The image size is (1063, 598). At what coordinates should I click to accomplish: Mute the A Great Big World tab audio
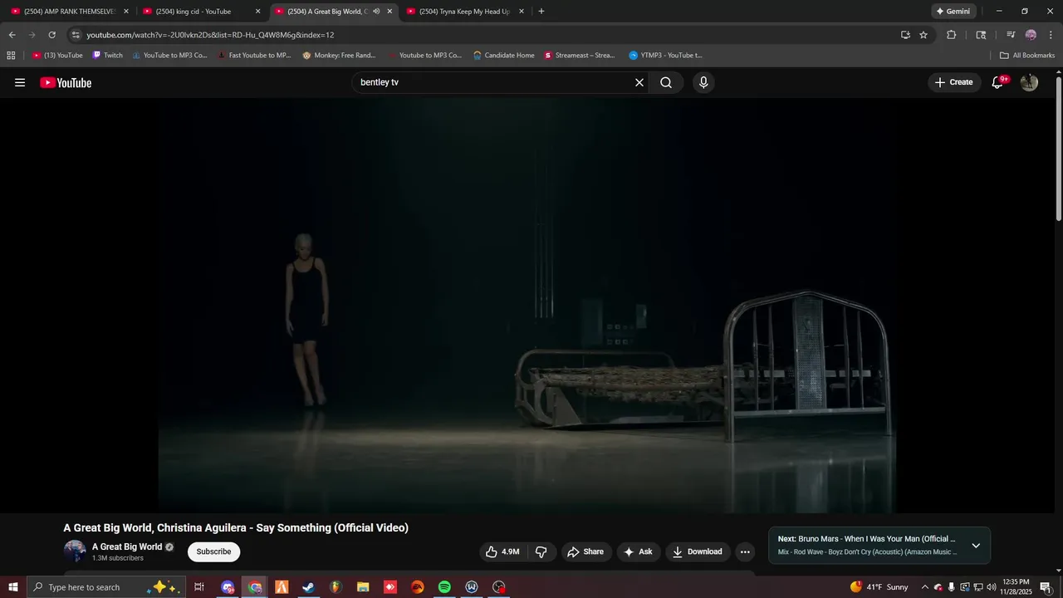coord(376,12)
